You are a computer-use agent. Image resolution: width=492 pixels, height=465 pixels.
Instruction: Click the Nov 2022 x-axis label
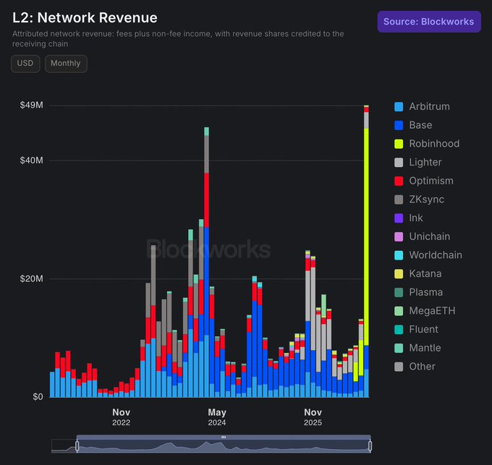click(x=121, y=417)
